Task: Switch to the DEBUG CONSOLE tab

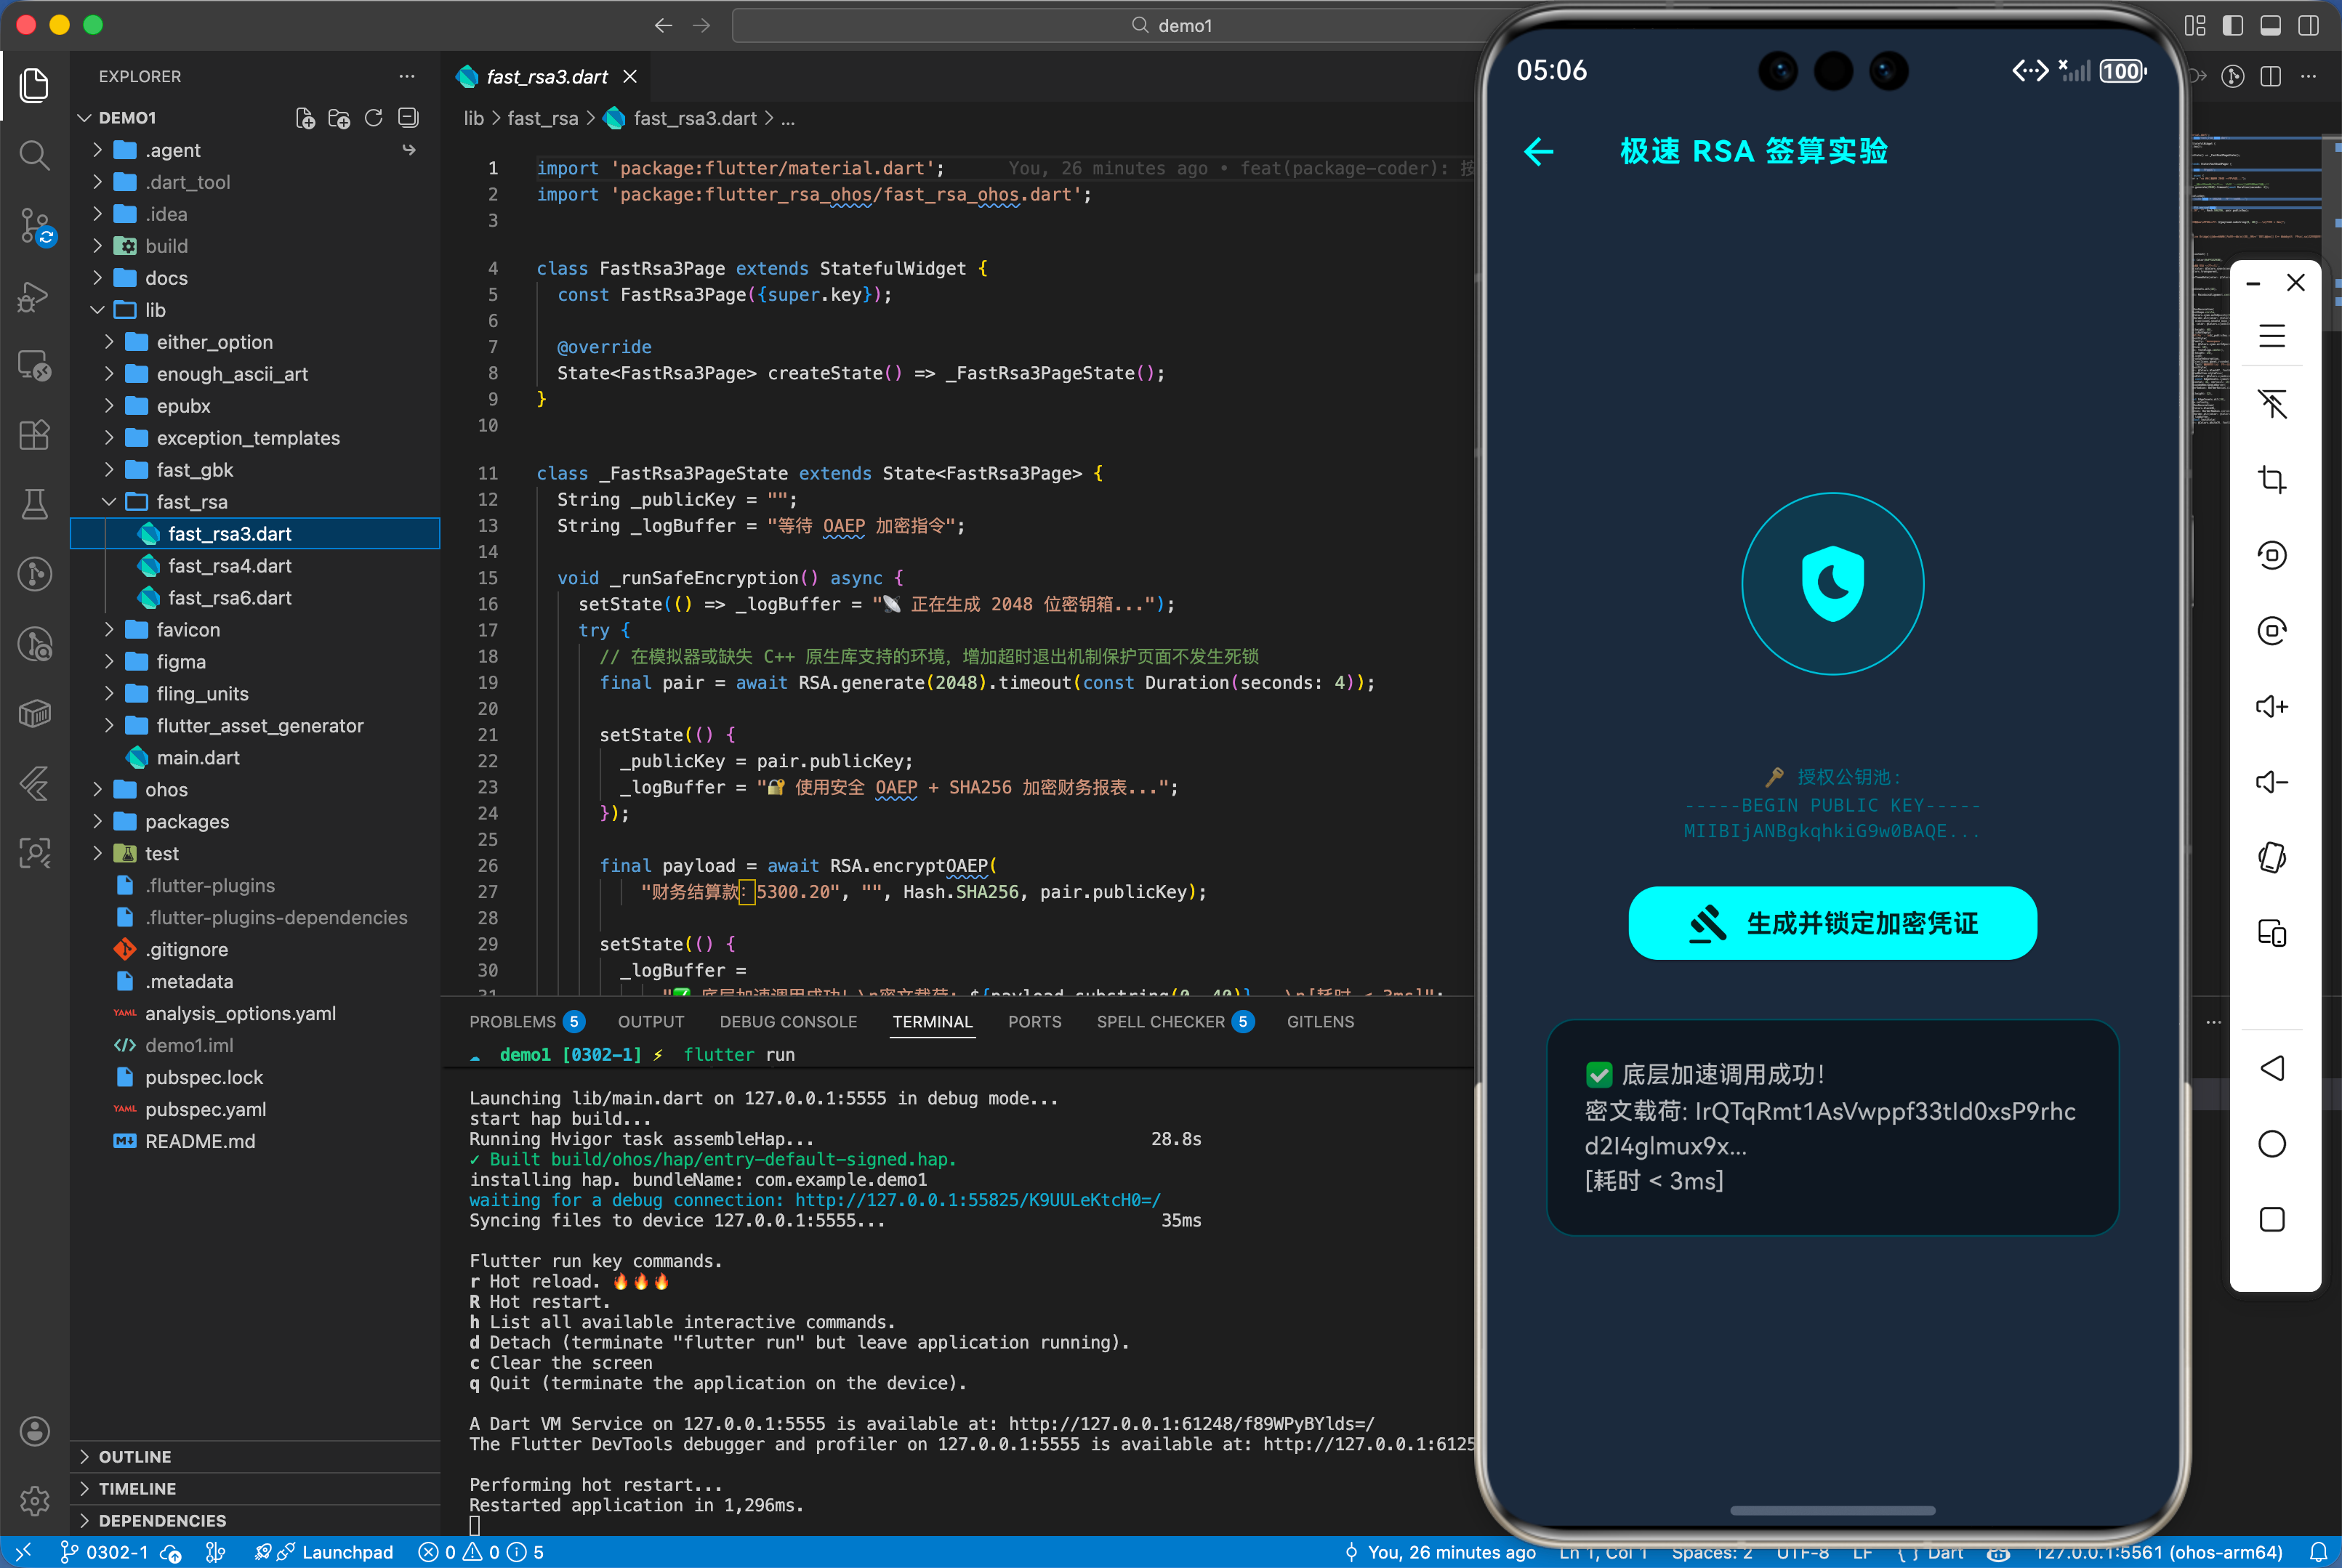Action: point(787,1021)
